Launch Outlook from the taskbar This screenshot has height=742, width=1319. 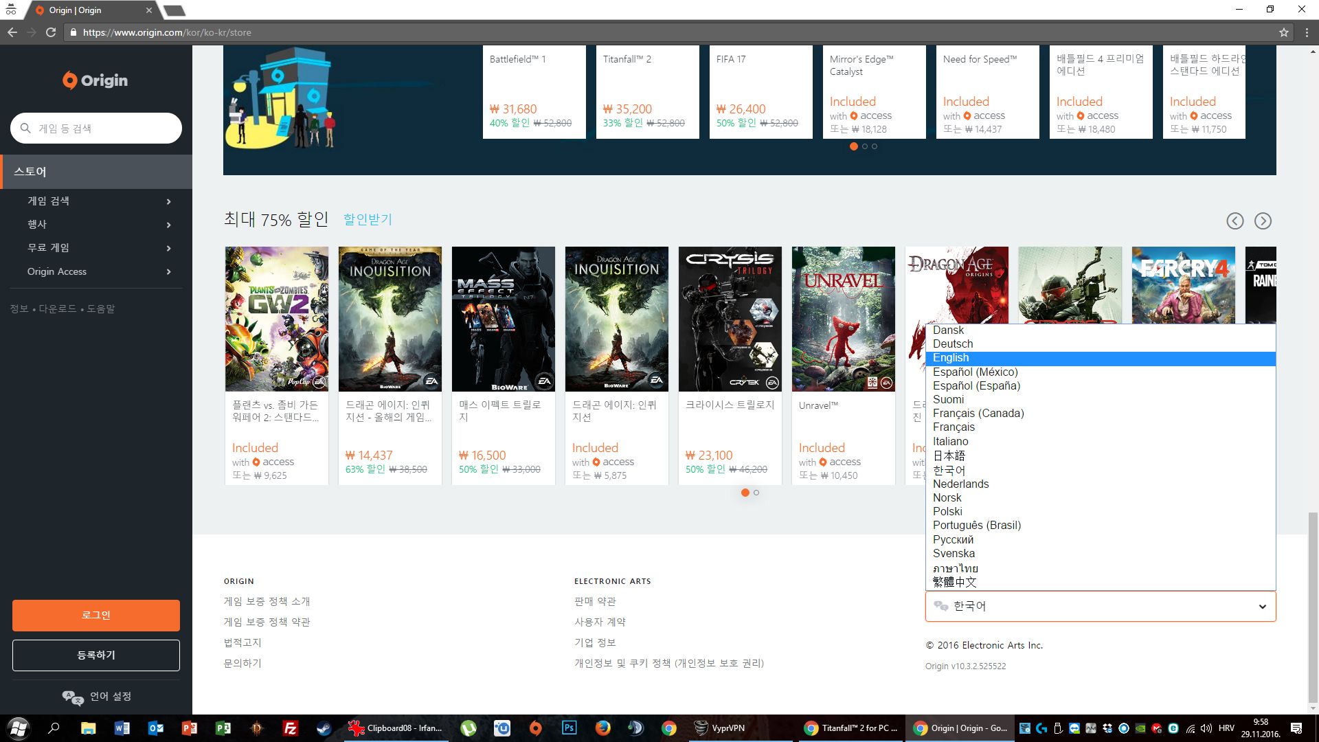(x=156, y=728)
